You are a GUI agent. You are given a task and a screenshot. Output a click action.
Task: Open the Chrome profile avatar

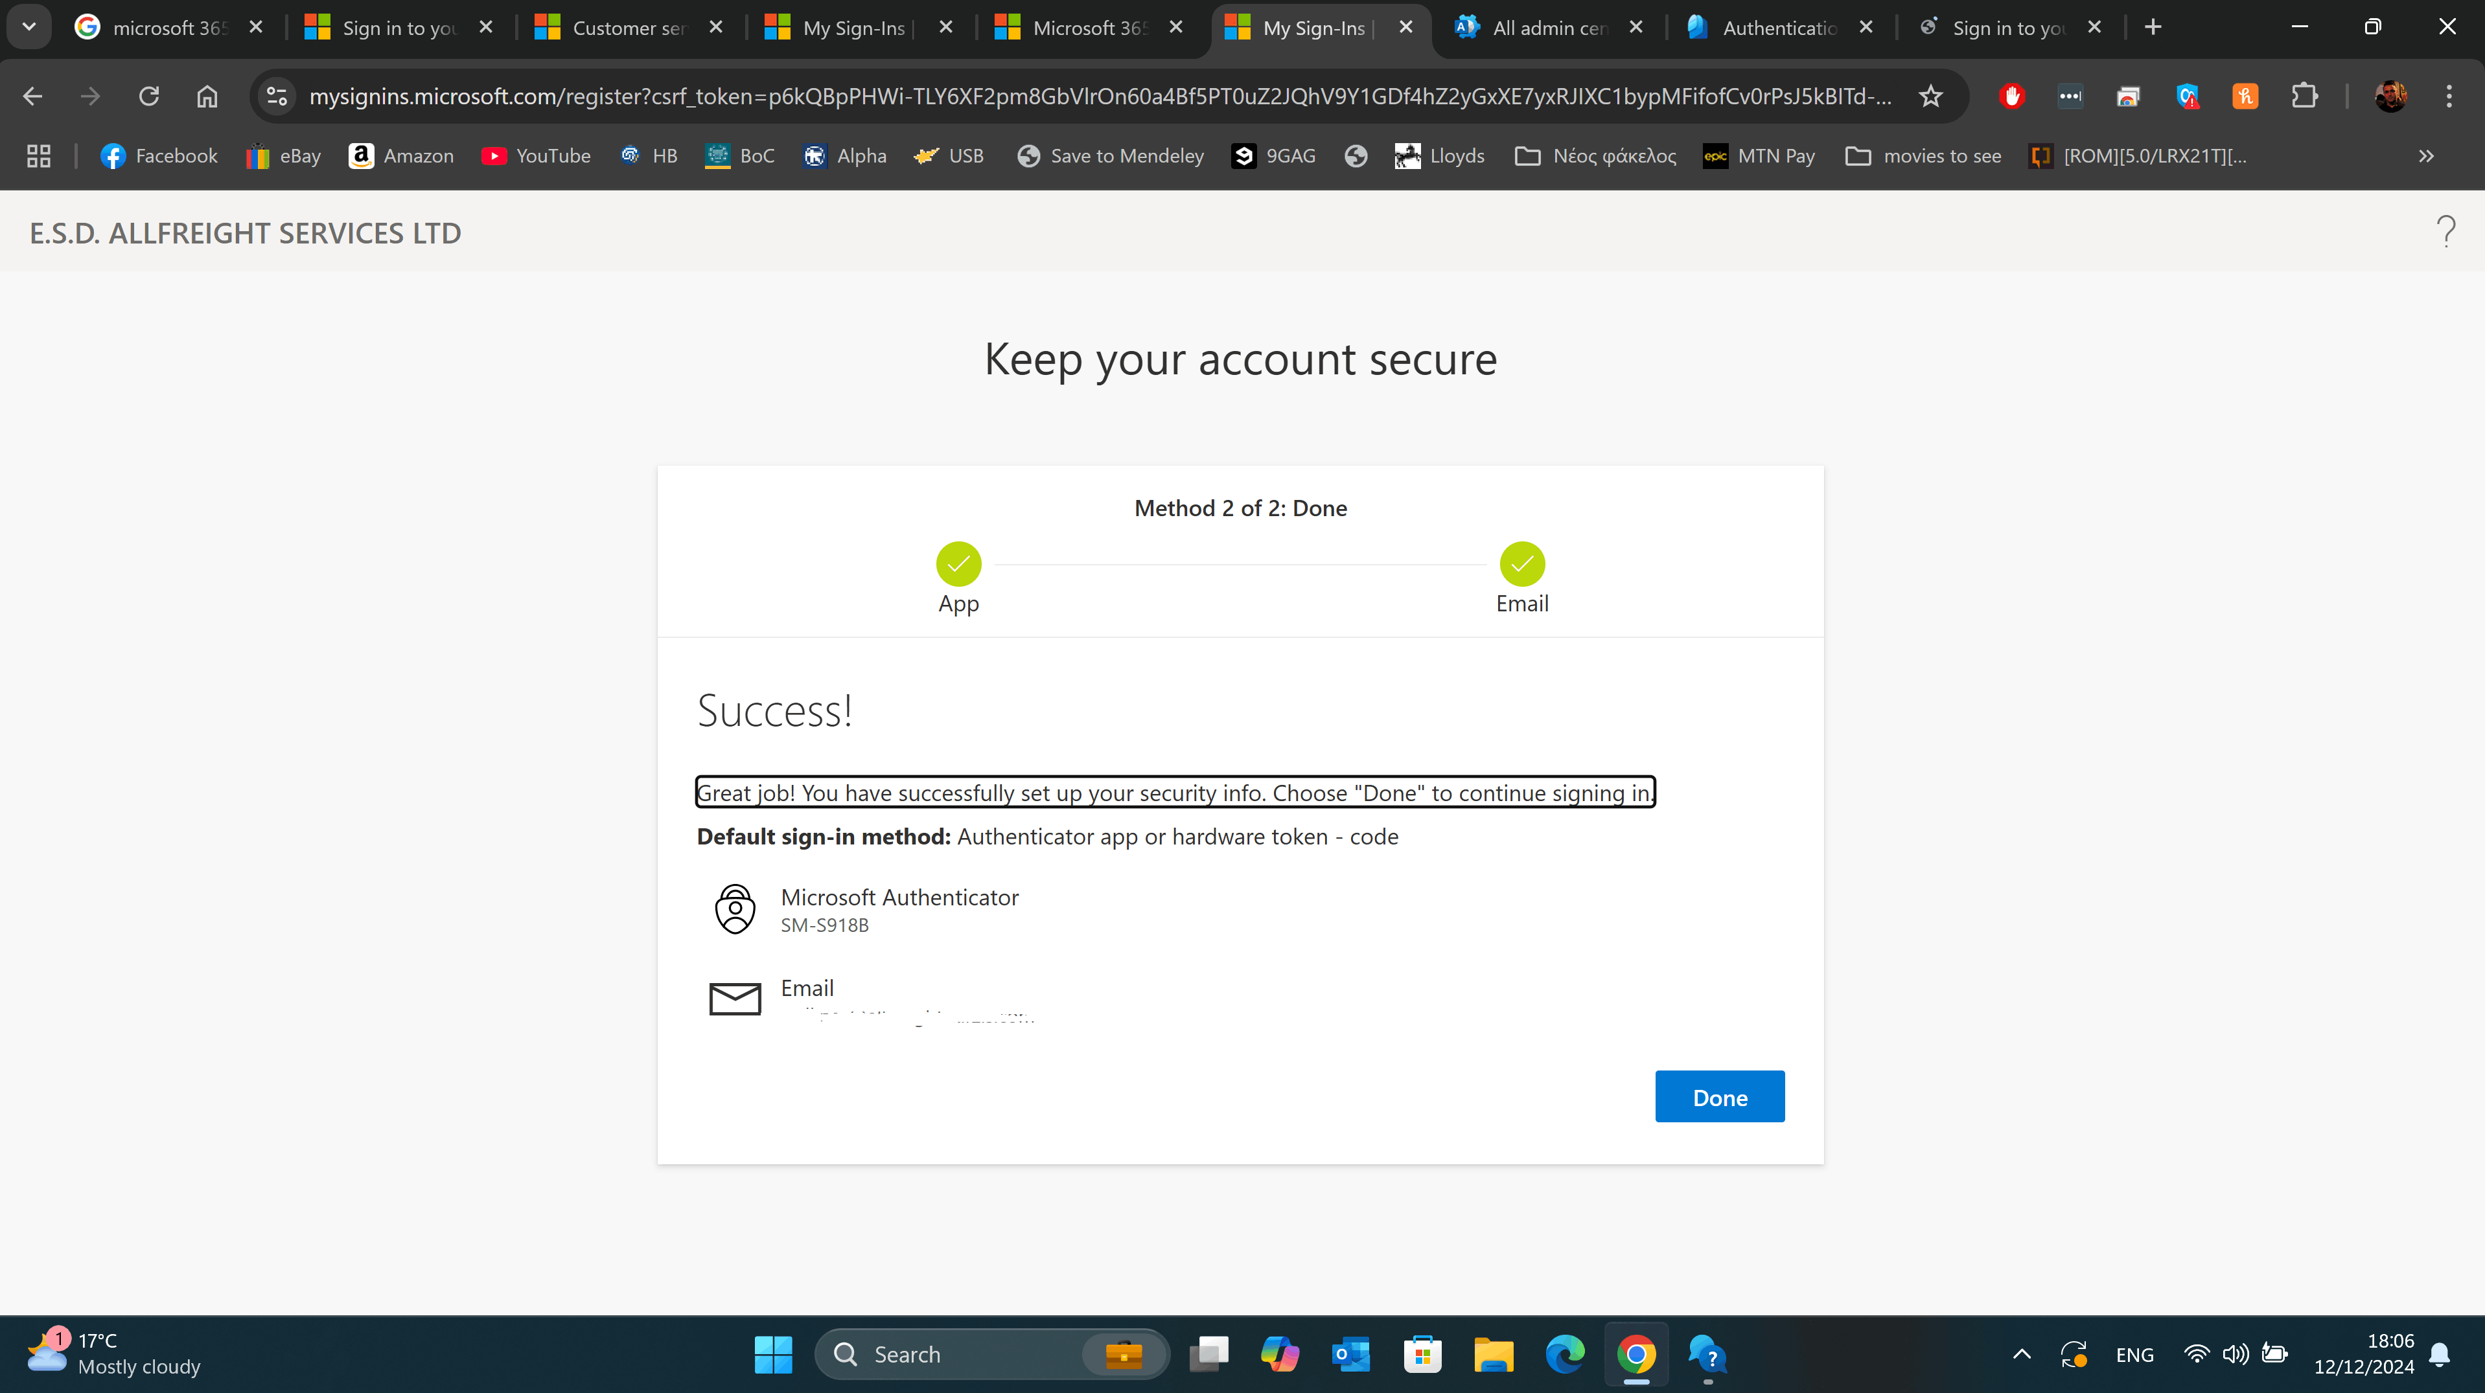tap(2390, 96)
